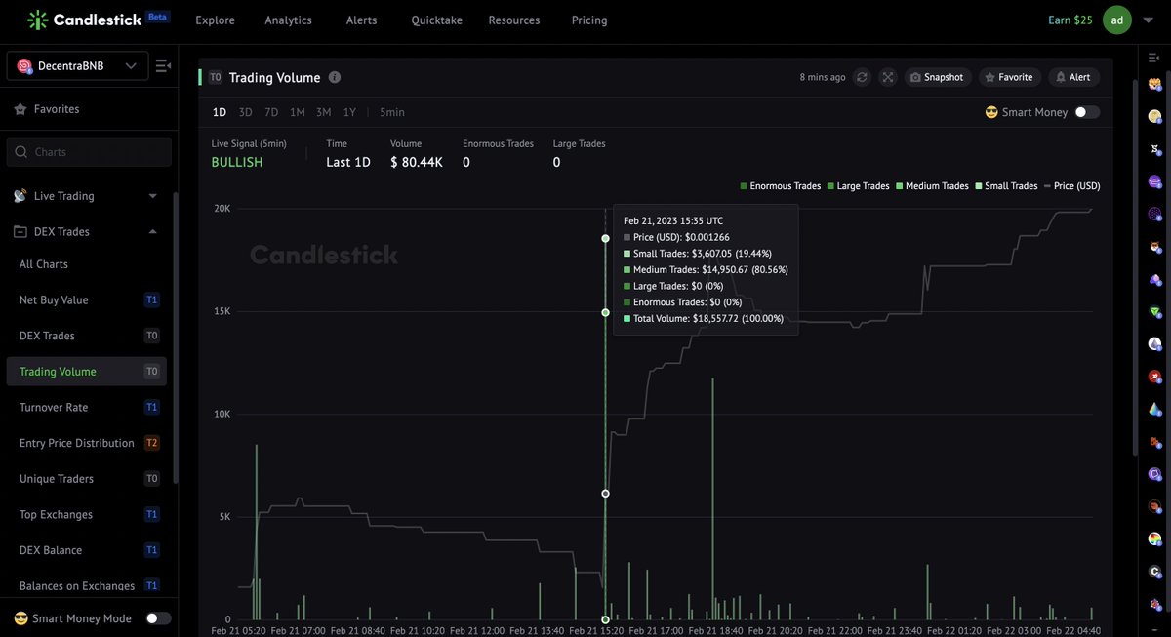Click sunglasses emoji beside Smart Money Mode
The image size is (1171, 637).
click(20, 618)
